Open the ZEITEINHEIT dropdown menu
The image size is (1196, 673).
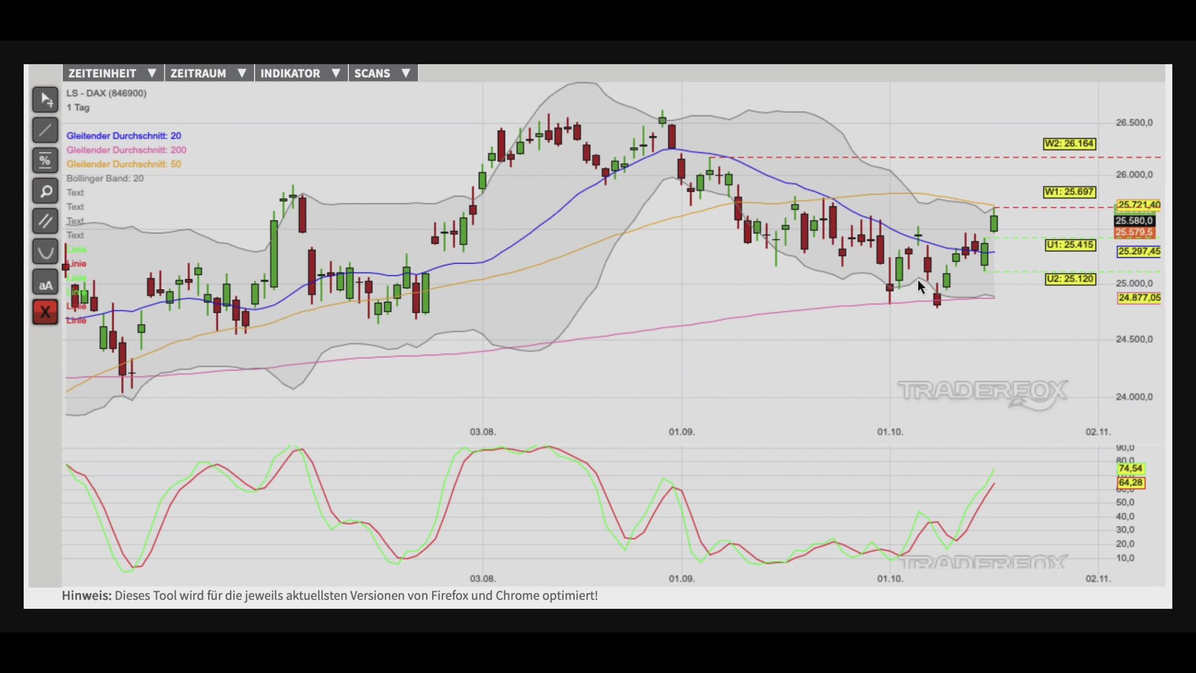coord(113,73)
